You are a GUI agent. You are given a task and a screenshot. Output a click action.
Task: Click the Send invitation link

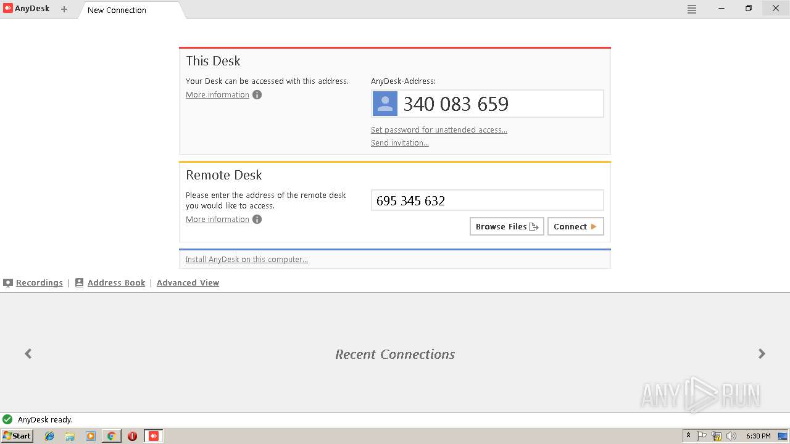pyautogui.click(x=400, y=143)
